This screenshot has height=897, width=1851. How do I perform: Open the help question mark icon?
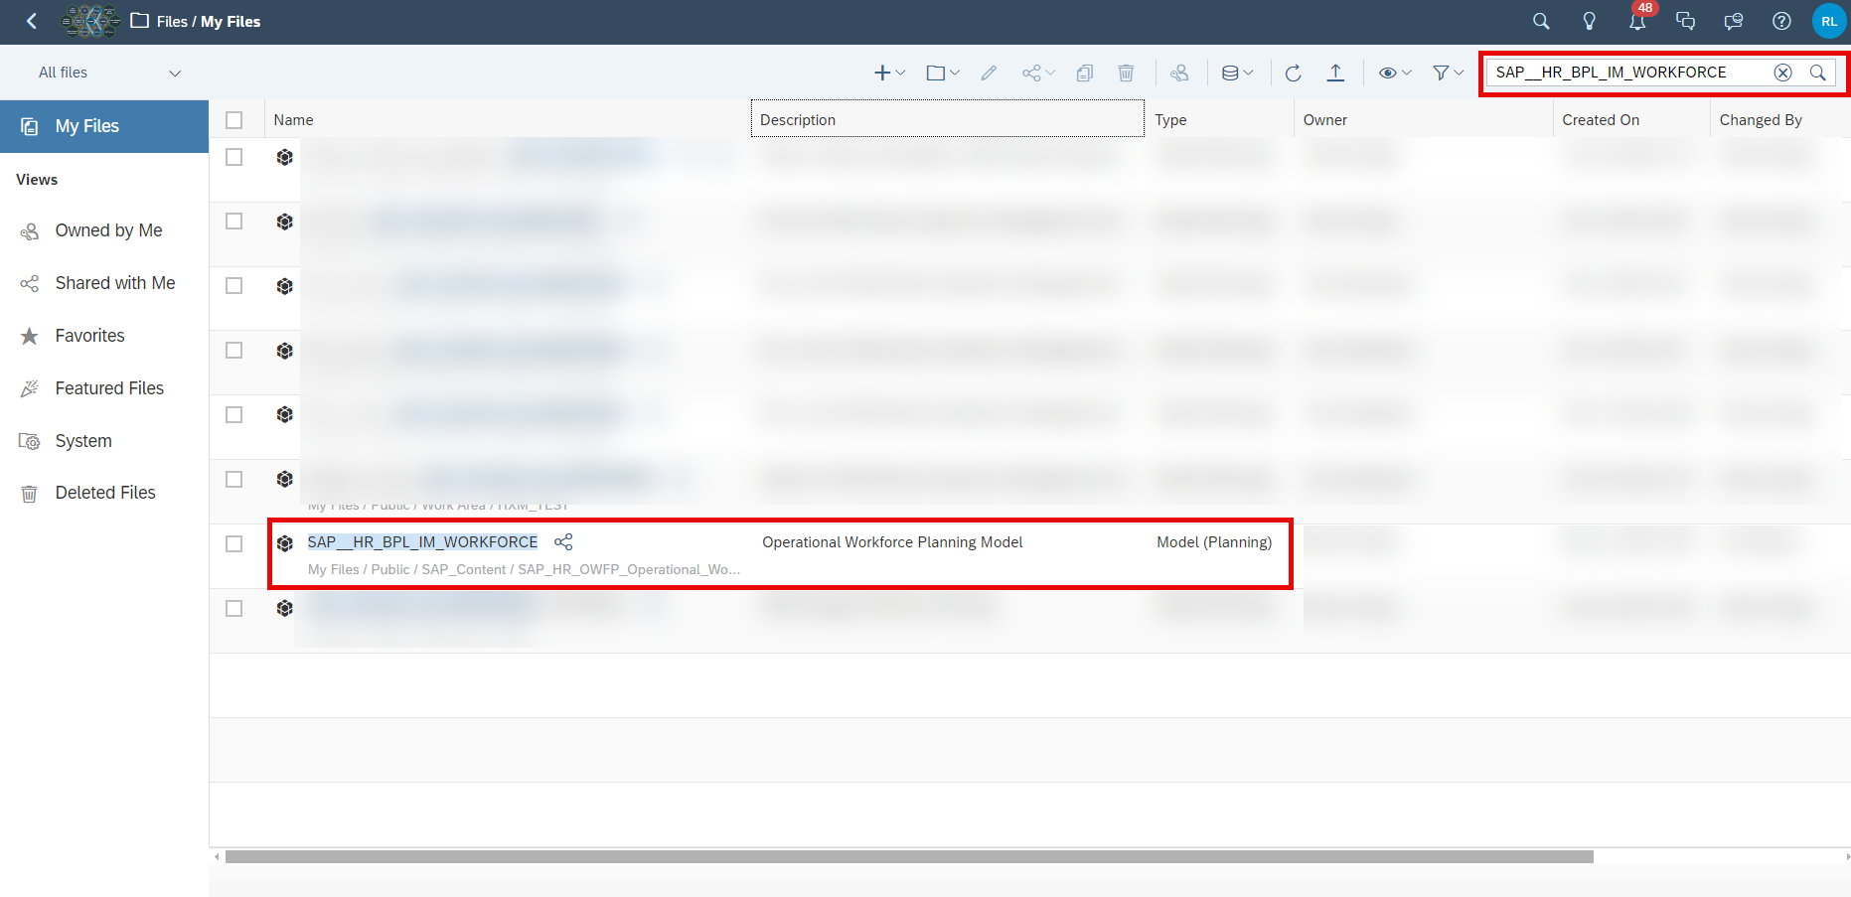[x=1781, y=21]
